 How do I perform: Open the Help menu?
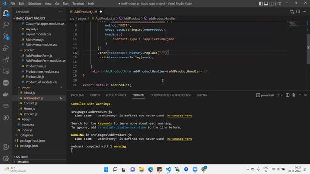point(91,3)
